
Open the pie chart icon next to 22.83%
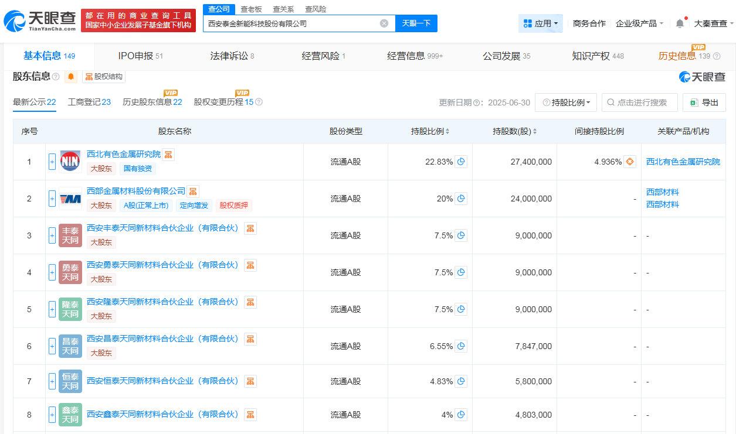461,162
